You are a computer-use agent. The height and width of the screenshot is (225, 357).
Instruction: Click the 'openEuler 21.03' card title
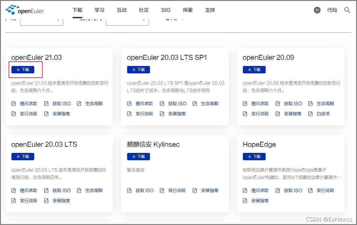point(36,57)
